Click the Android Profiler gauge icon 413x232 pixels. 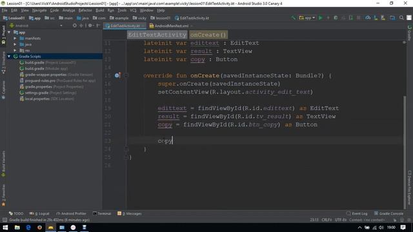click(368, 18)
